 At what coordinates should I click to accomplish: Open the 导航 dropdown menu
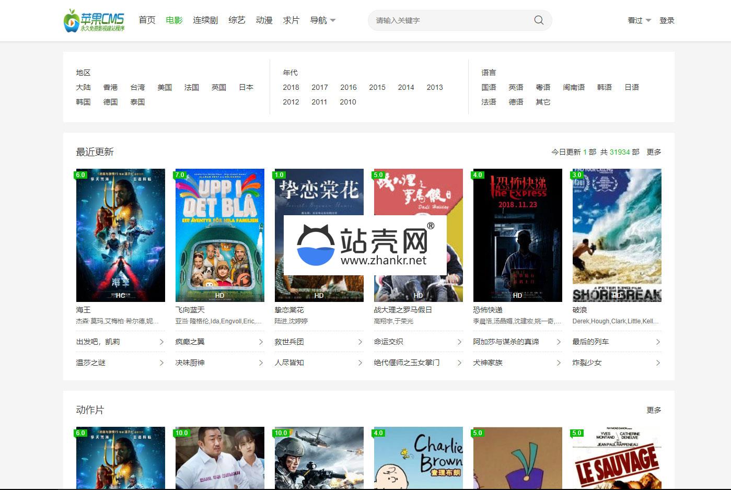[x=323, y=20]
